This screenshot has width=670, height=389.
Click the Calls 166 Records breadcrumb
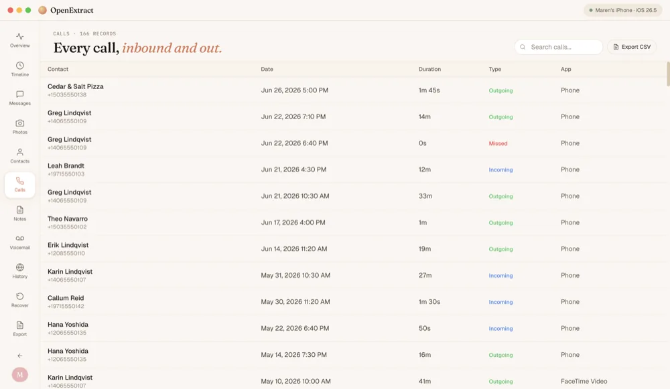84,33
